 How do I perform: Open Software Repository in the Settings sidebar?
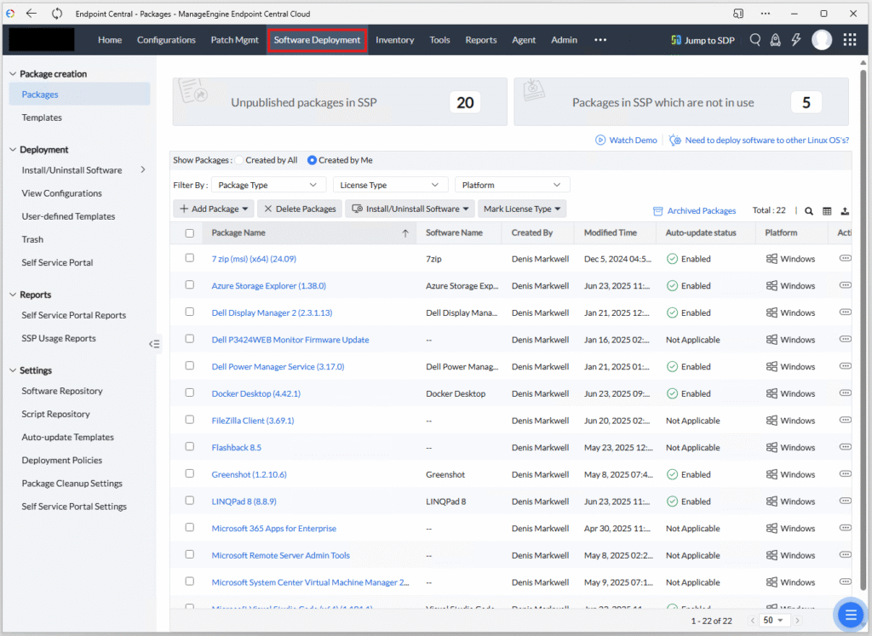click(62, 391)
